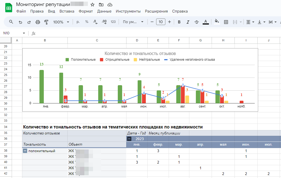Toggle bold formatting
This screenshot has height=178, width=281.
pos(179,22)
